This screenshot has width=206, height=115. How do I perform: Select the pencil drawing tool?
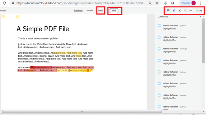(x=180, y=11)
